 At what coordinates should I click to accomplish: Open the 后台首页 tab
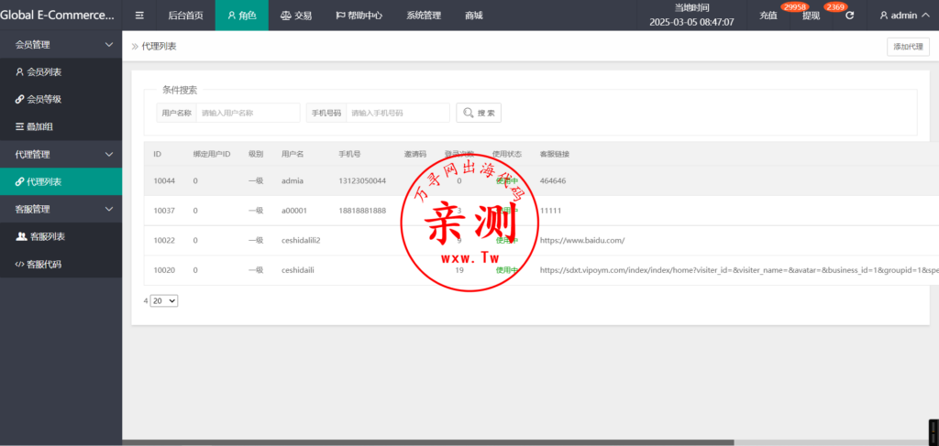[x=185, y=16]
